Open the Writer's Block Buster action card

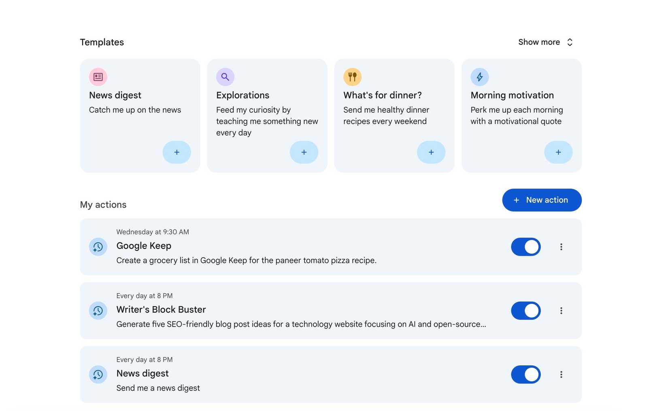[x=283, y=311]
